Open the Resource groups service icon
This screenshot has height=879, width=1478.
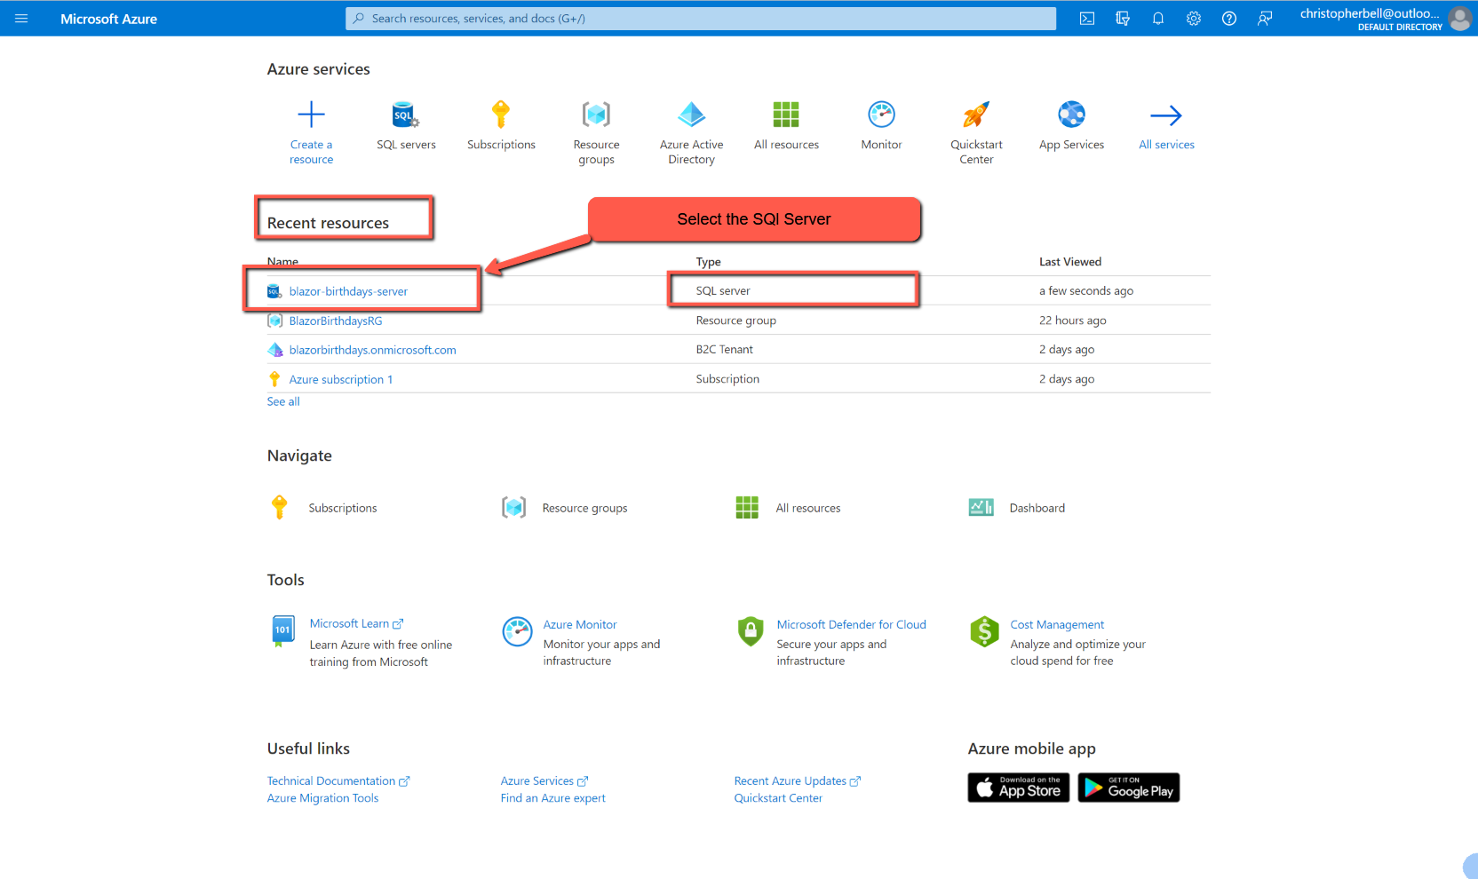point(595,115)
